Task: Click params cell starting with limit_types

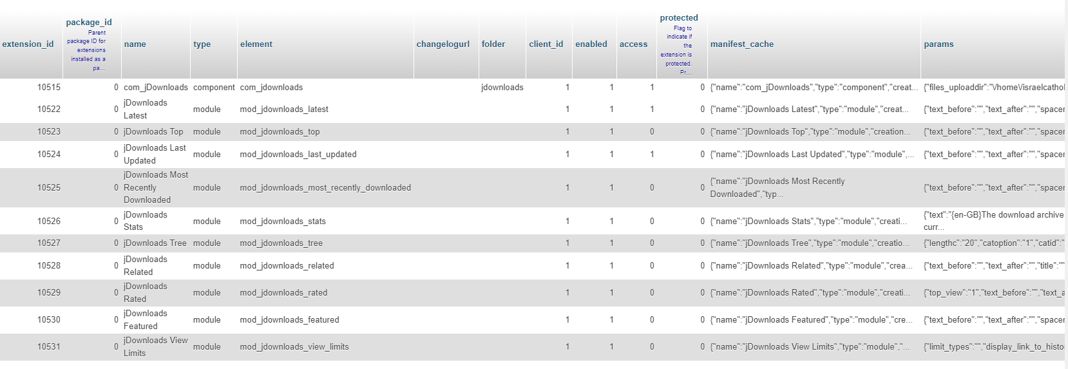Action: pos(993,346)
